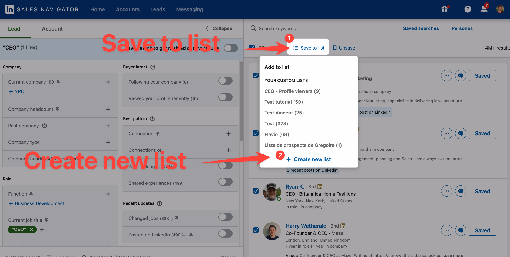
Task: Open Messaging in navigation
Action: pos(190,9)
